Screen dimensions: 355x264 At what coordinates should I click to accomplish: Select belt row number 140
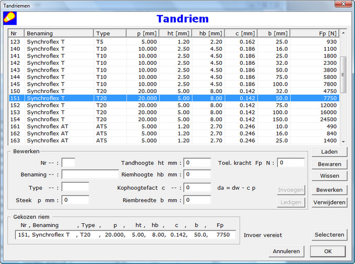point(174,49)
